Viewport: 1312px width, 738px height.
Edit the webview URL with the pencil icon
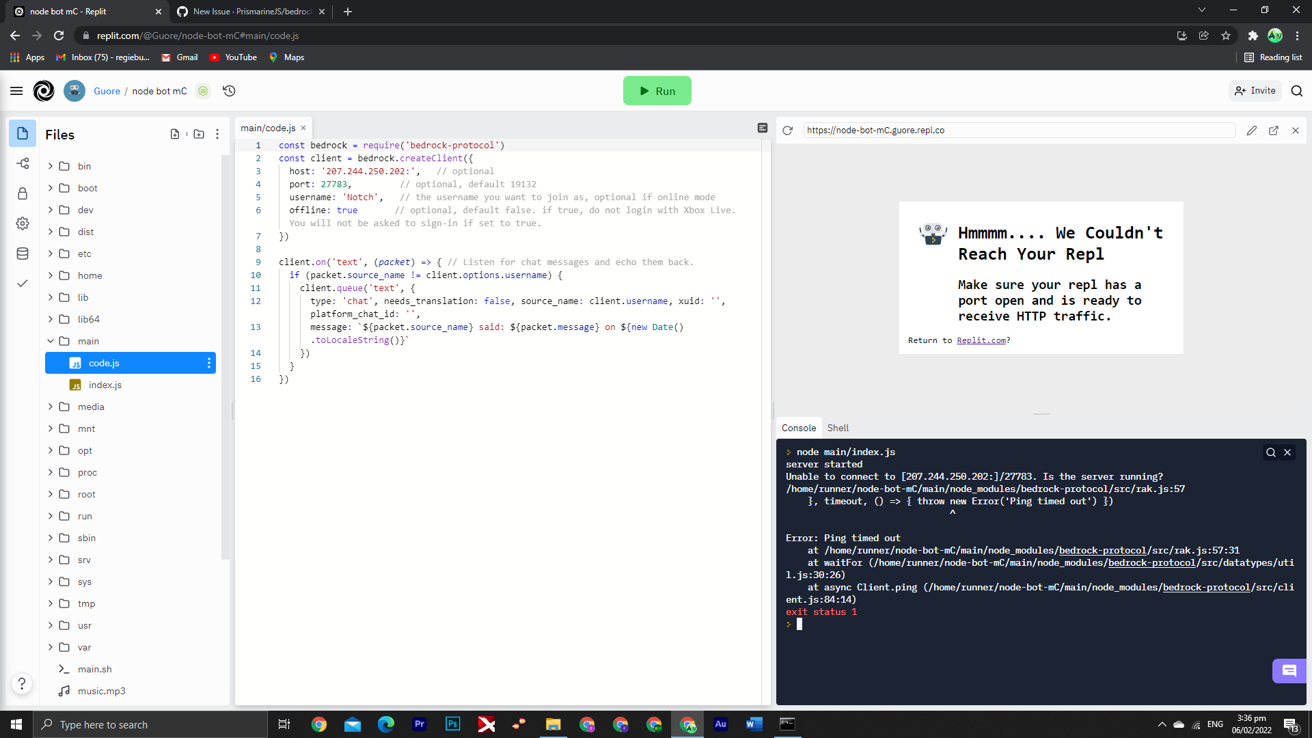point(1252,131)
